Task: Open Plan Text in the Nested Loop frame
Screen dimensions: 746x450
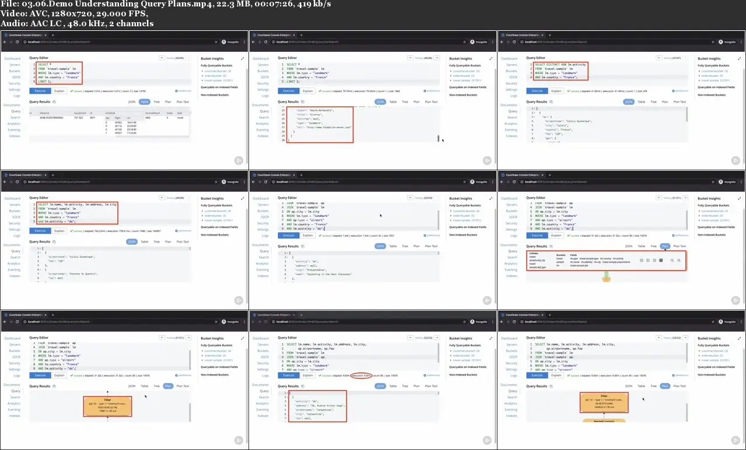Action: 680,386
